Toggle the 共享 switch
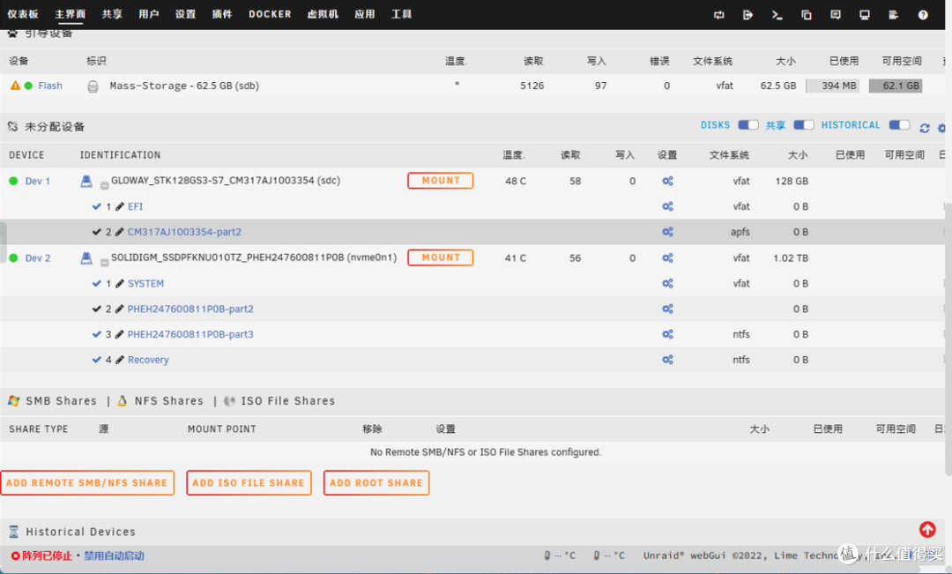The width and height of the screenshot is (952, 574). pyautogui.click(x=803, y=125)
